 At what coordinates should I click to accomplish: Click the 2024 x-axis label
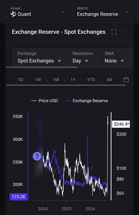click(x=43, y=209)
